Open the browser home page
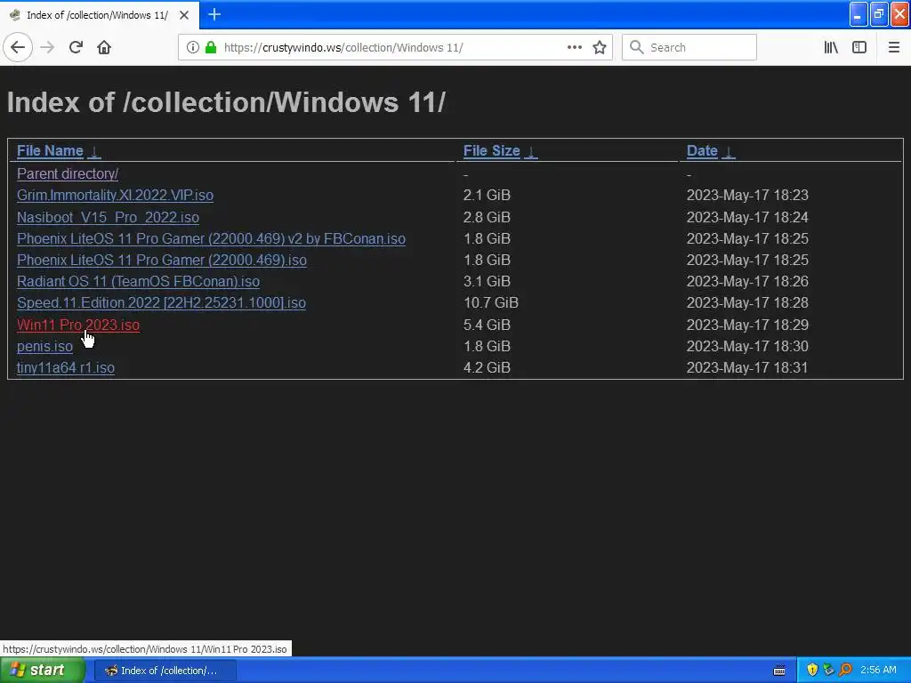This screenshot has height=683, width=911. (104, 47)
